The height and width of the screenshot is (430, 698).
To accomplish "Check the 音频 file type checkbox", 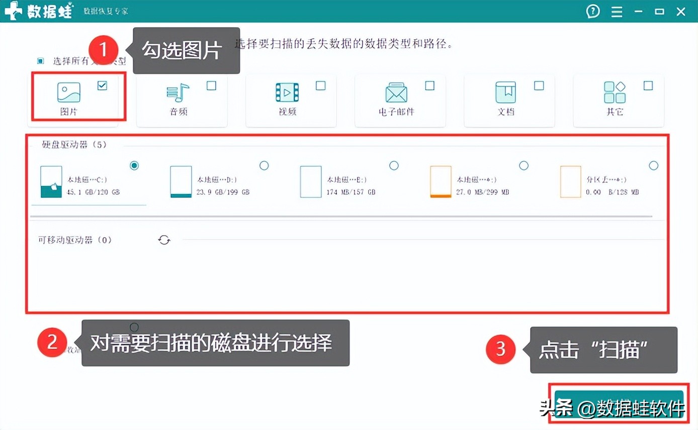I will 211,85.
